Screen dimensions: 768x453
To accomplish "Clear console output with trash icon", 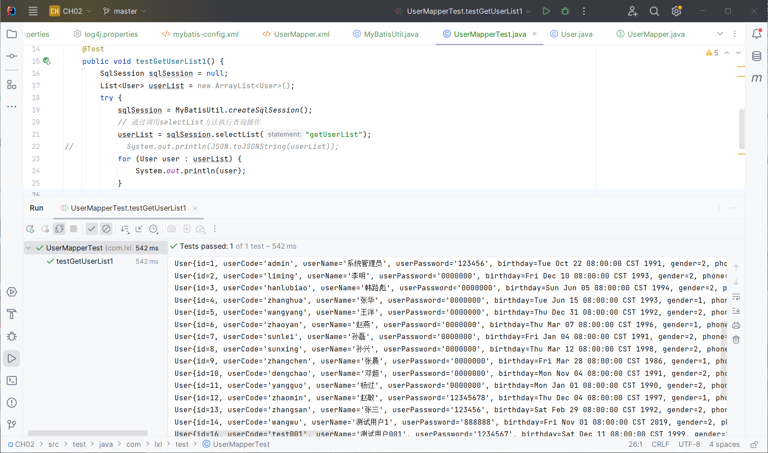I will coord(736,340).
